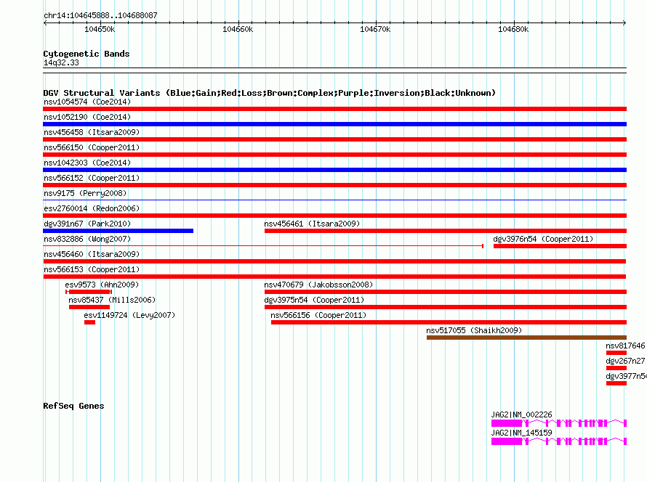Click the dgv3977n54 red bar
The width and height of the screenshot is (647, 482).
pyautogui.click(x=616, y=383)
